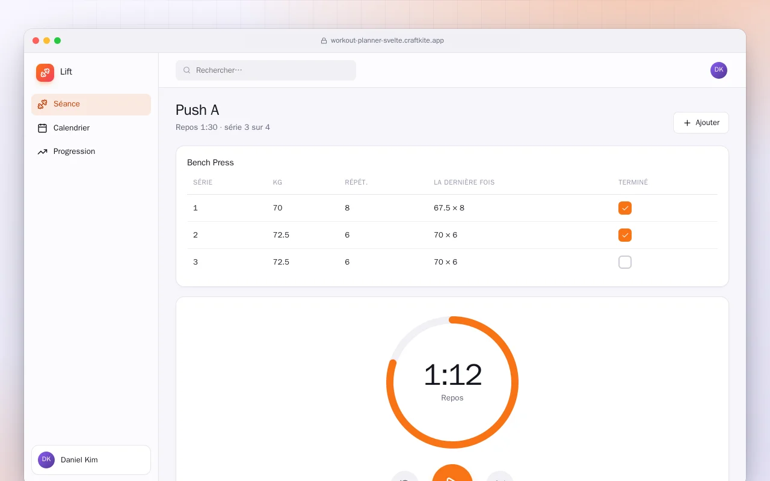The image size is (770, 481).
Task: Click the Rechercher search field
Action: [266, 70]
